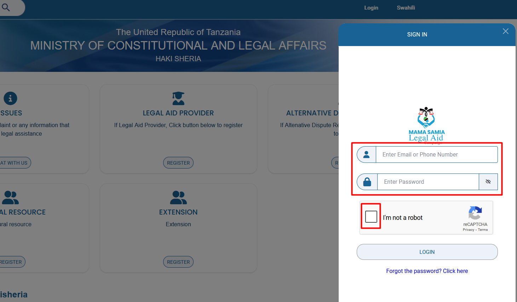The height and width of the screenshot is (302, 517).
Task: Close the Sign In panel
Action: pos(505,32)
